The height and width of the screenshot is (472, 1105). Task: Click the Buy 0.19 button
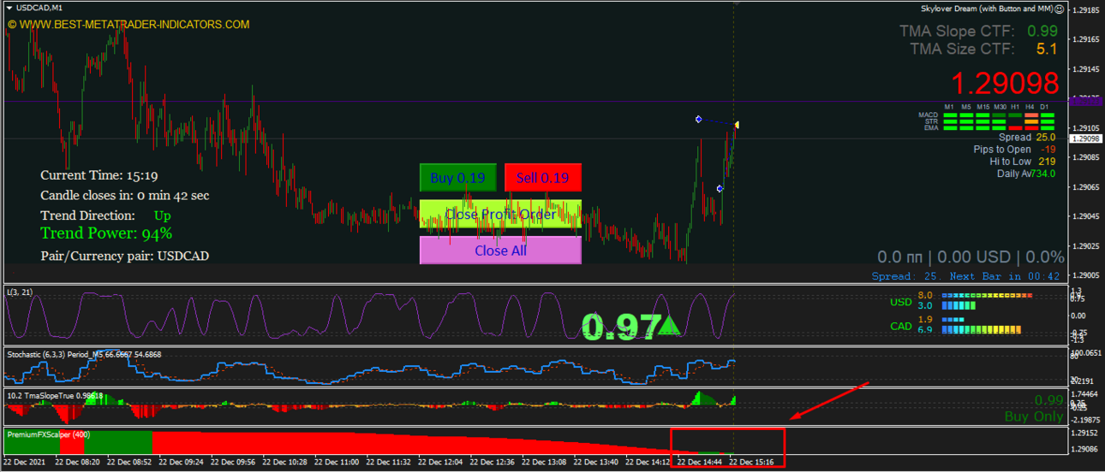[457, 178]
